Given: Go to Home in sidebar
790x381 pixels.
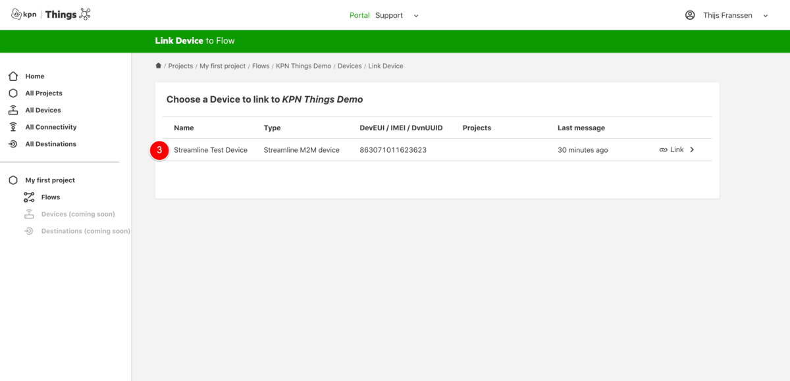Looking at the screenshot, I should [35, 76].
